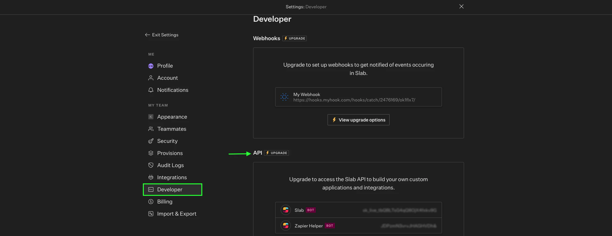
Task: Click the Billing dollar icon
Action: point(151,202)
